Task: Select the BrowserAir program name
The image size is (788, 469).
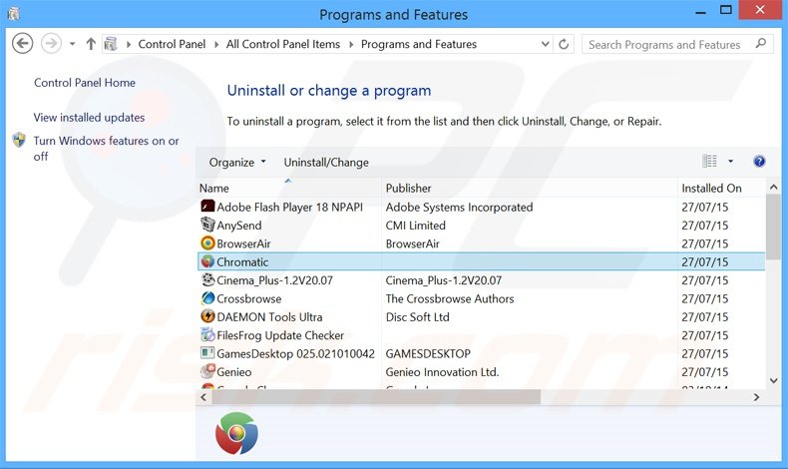Action: 243,243
